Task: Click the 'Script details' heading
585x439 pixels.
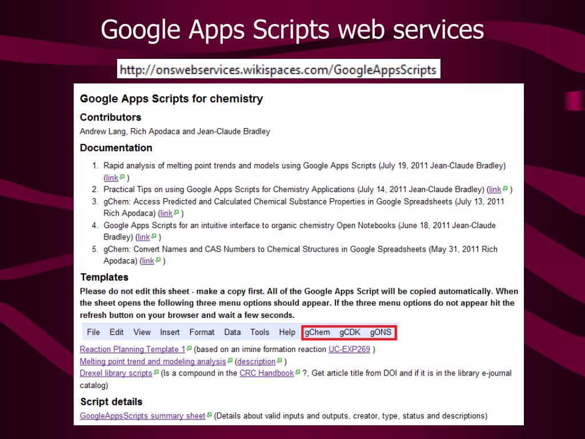Action: coord(111,402)
